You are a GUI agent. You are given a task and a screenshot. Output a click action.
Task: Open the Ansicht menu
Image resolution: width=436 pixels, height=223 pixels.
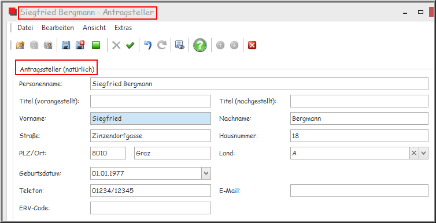(94, 28)
